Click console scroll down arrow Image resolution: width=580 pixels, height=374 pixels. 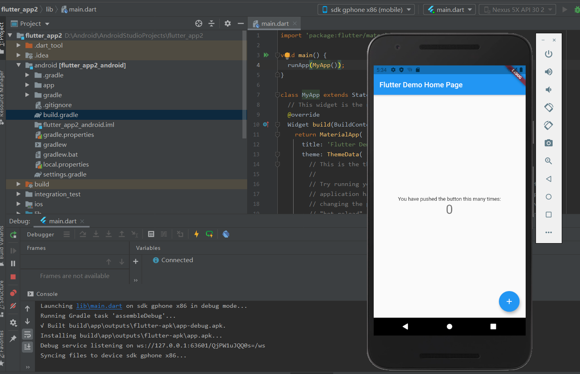(27, 321)
